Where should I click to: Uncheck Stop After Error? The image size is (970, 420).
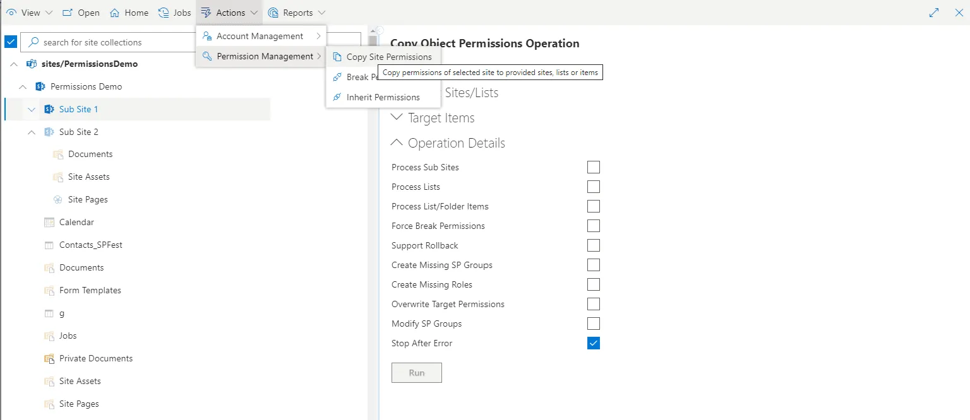593,343
